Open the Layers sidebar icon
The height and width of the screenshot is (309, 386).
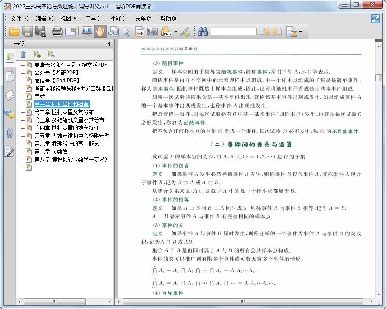(x=10, y=95)
